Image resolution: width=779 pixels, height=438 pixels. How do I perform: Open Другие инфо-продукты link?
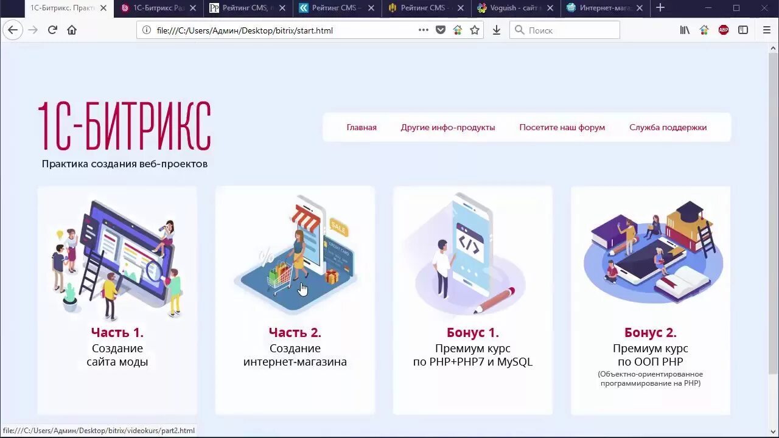(x=448, y=127)
